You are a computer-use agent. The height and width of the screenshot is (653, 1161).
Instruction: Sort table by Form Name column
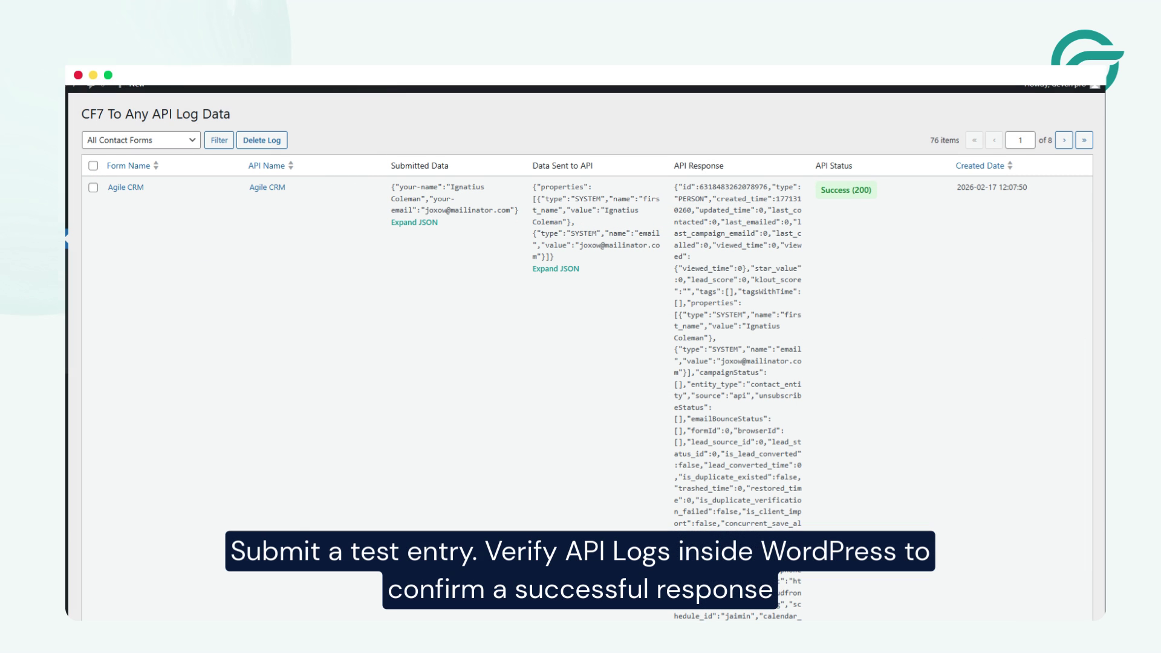tap(128, 166)
